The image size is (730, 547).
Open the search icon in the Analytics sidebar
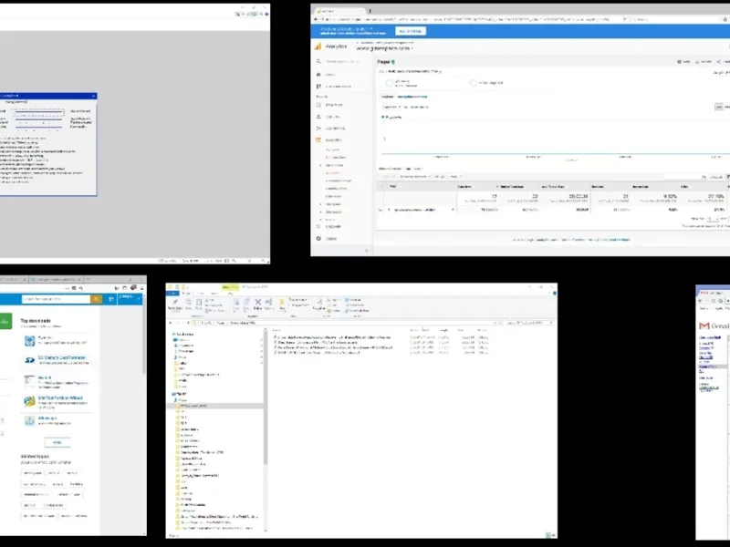318,61
